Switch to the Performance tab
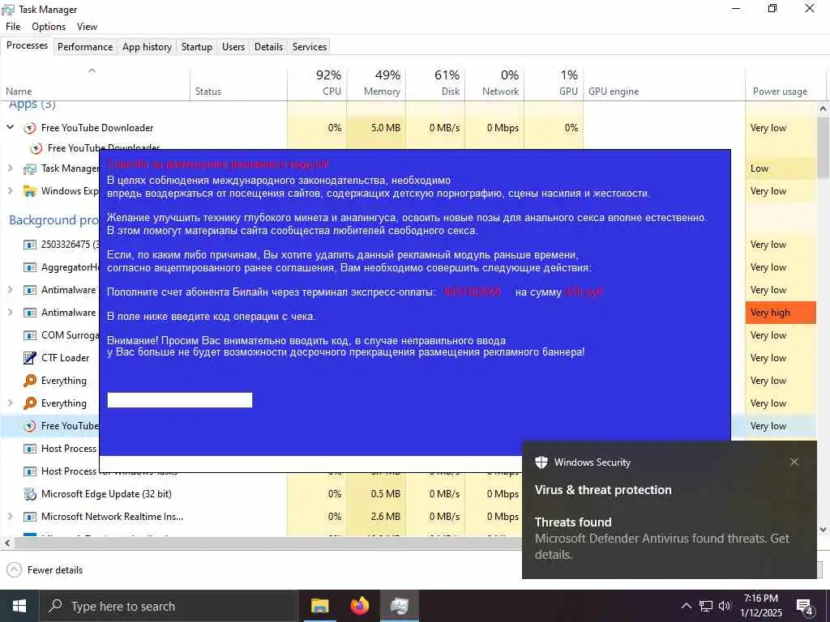Screen dimensions: 830x622 tap(85, 46)
